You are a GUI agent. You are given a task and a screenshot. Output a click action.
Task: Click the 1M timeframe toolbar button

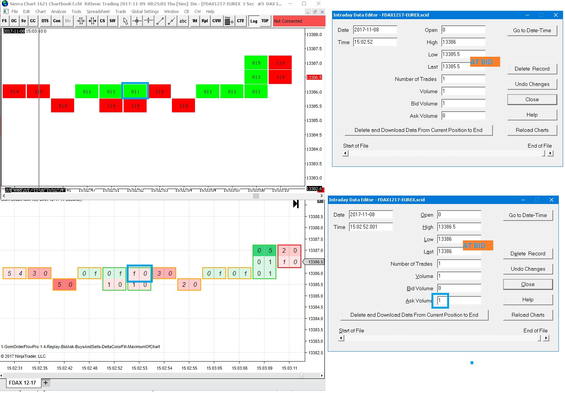[x=195, y=21]
